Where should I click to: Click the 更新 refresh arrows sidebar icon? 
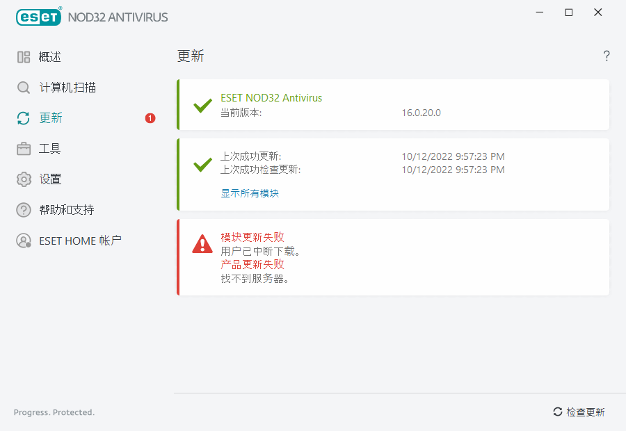24,118
